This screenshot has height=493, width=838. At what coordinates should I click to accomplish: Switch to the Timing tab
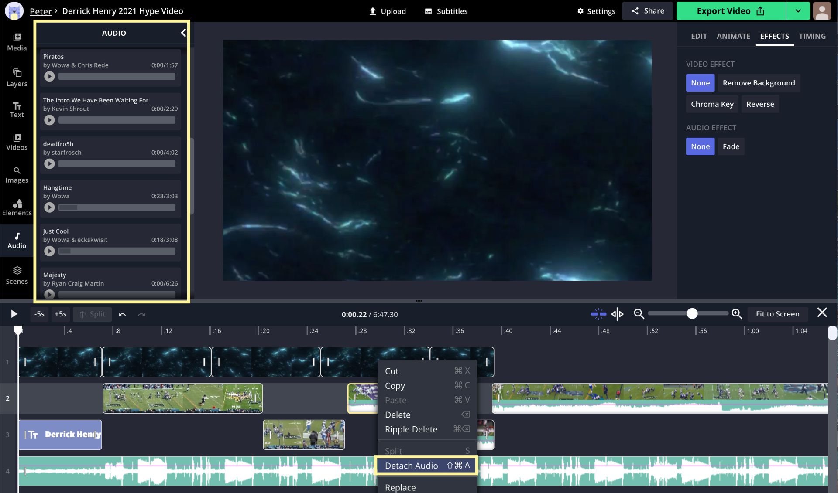point(812,36)
